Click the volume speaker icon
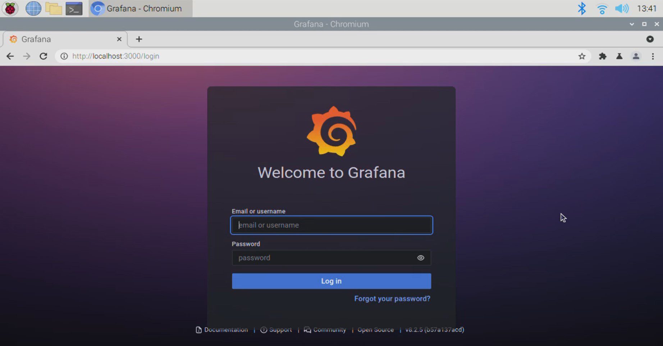 (621, 9)
